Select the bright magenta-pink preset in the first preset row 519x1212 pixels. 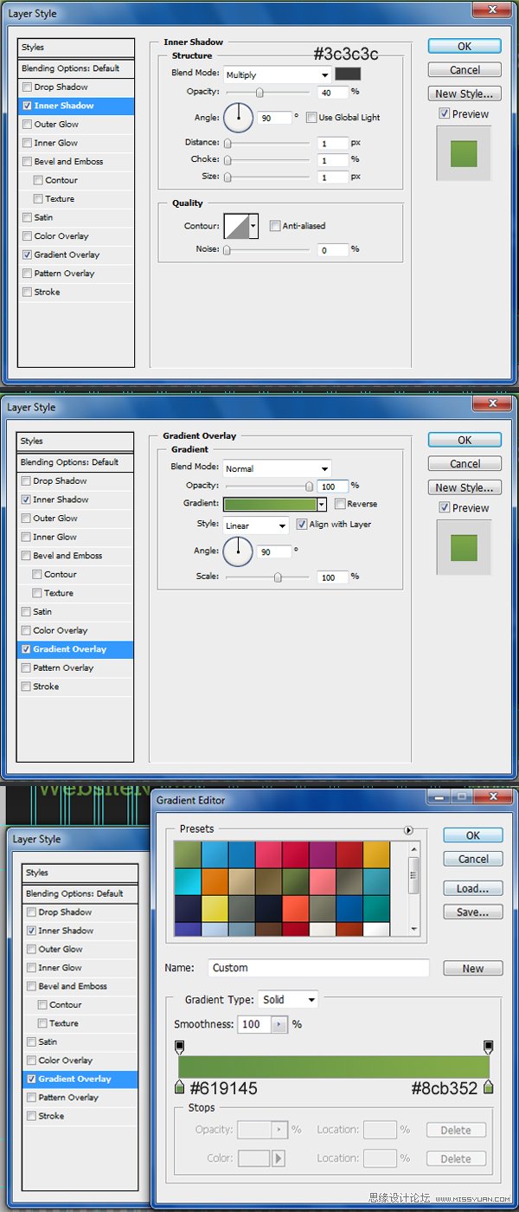tap(268, 856)
